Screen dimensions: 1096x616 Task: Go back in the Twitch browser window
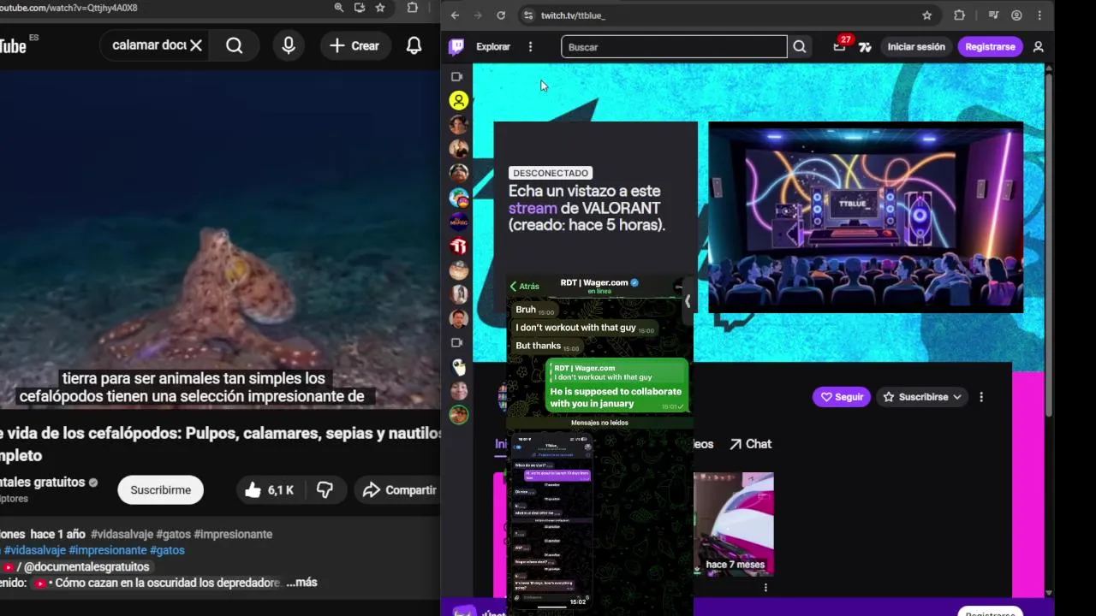[x=455, y=15]
